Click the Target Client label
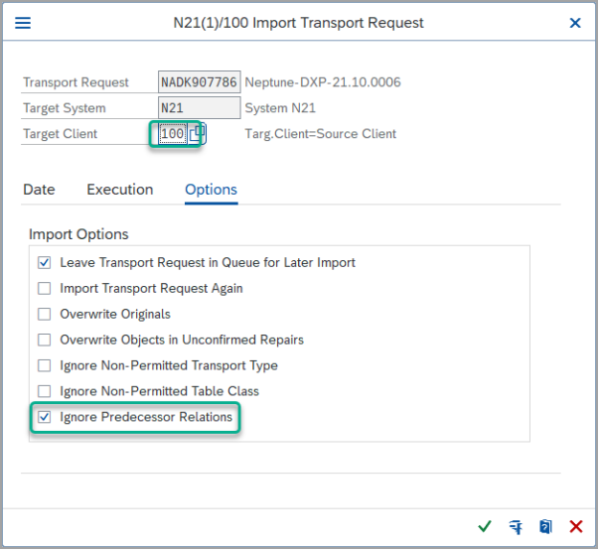The image size is (600, 551). tap(60, 134)
